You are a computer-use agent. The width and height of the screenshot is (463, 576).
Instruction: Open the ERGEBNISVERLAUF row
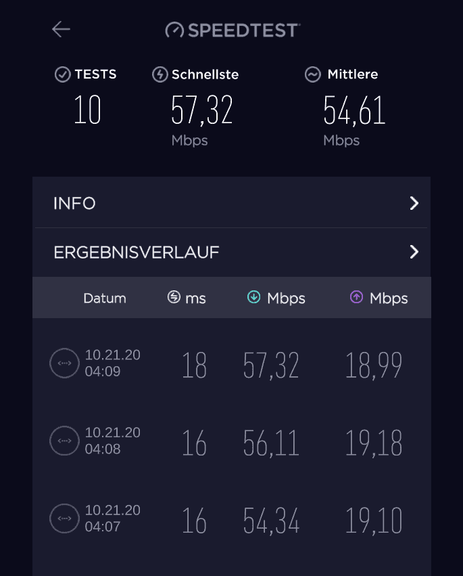point(231,252)
